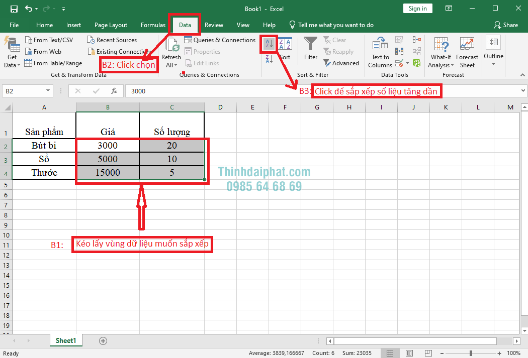Click the Insert Function fx icon
Viewport: 528px width, 358px height.
point(114,91)
